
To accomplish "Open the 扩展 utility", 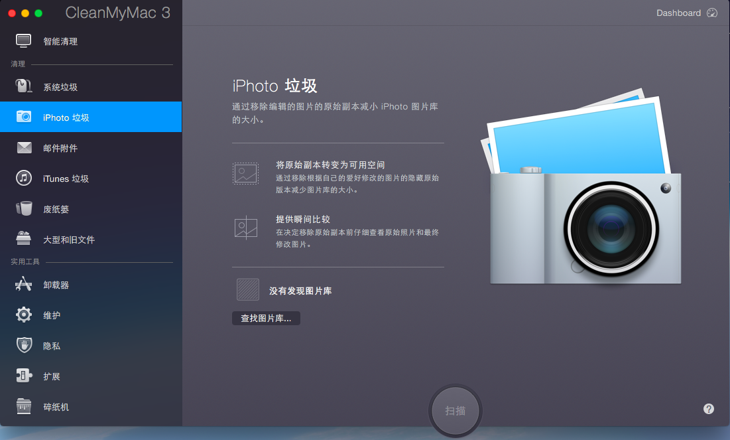I will 91,376.
